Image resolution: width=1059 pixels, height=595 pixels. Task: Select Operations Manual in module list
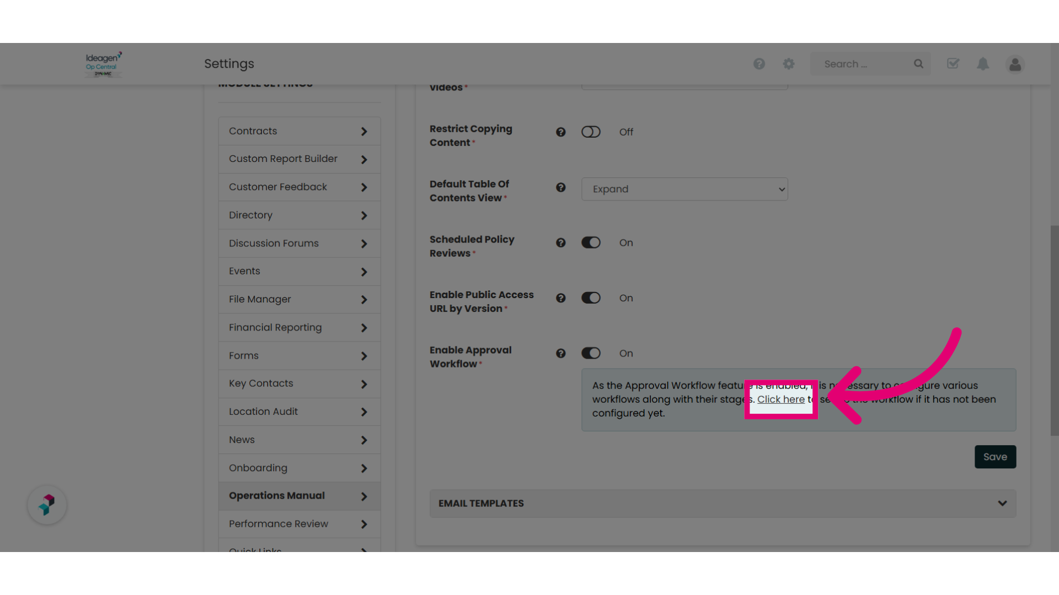[299, 496]
